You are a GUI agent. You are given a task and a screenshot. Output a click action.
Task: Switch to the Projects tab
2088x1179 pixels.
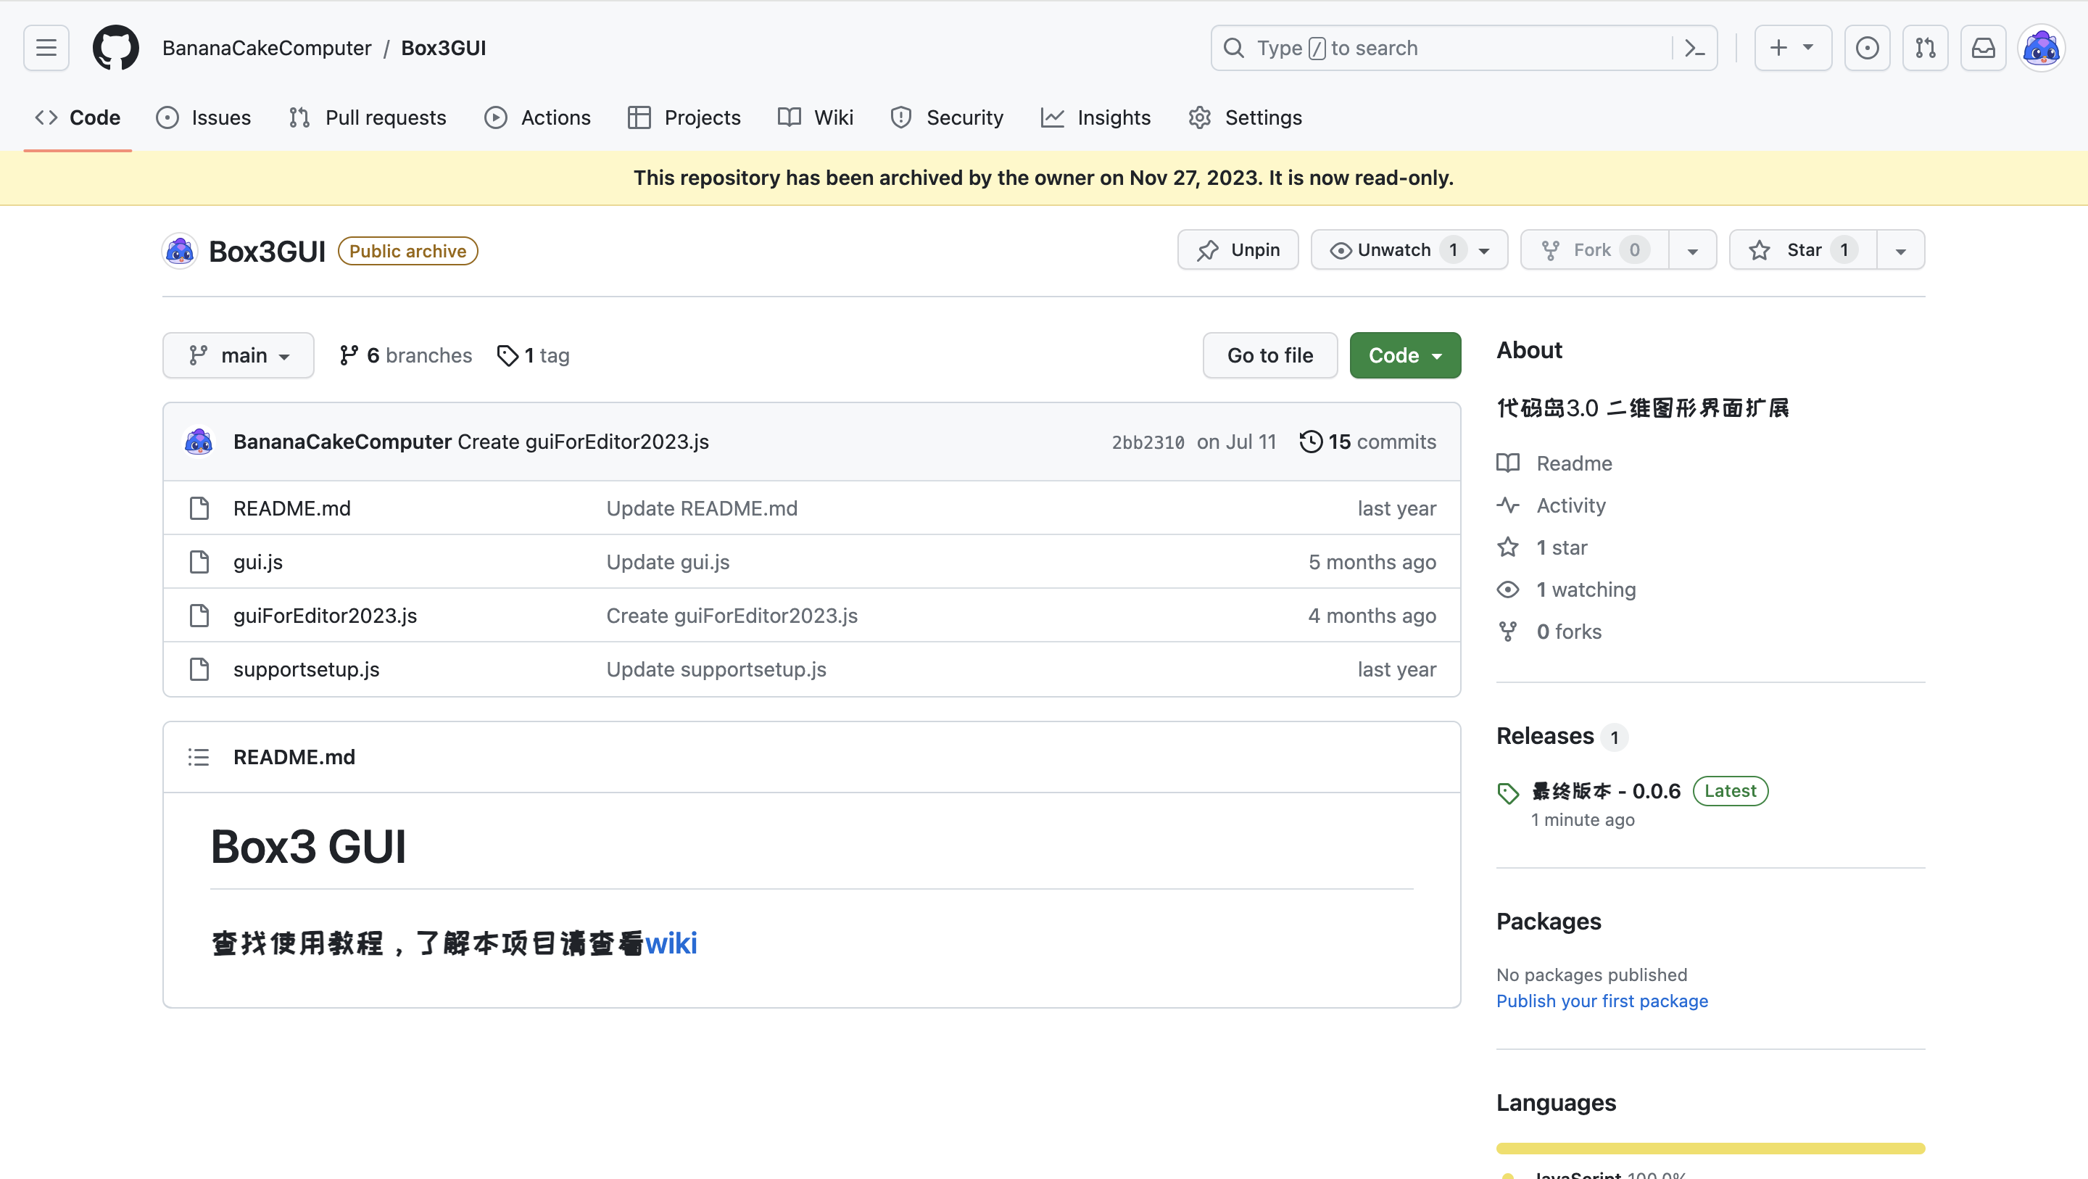(x=684, y=117)
